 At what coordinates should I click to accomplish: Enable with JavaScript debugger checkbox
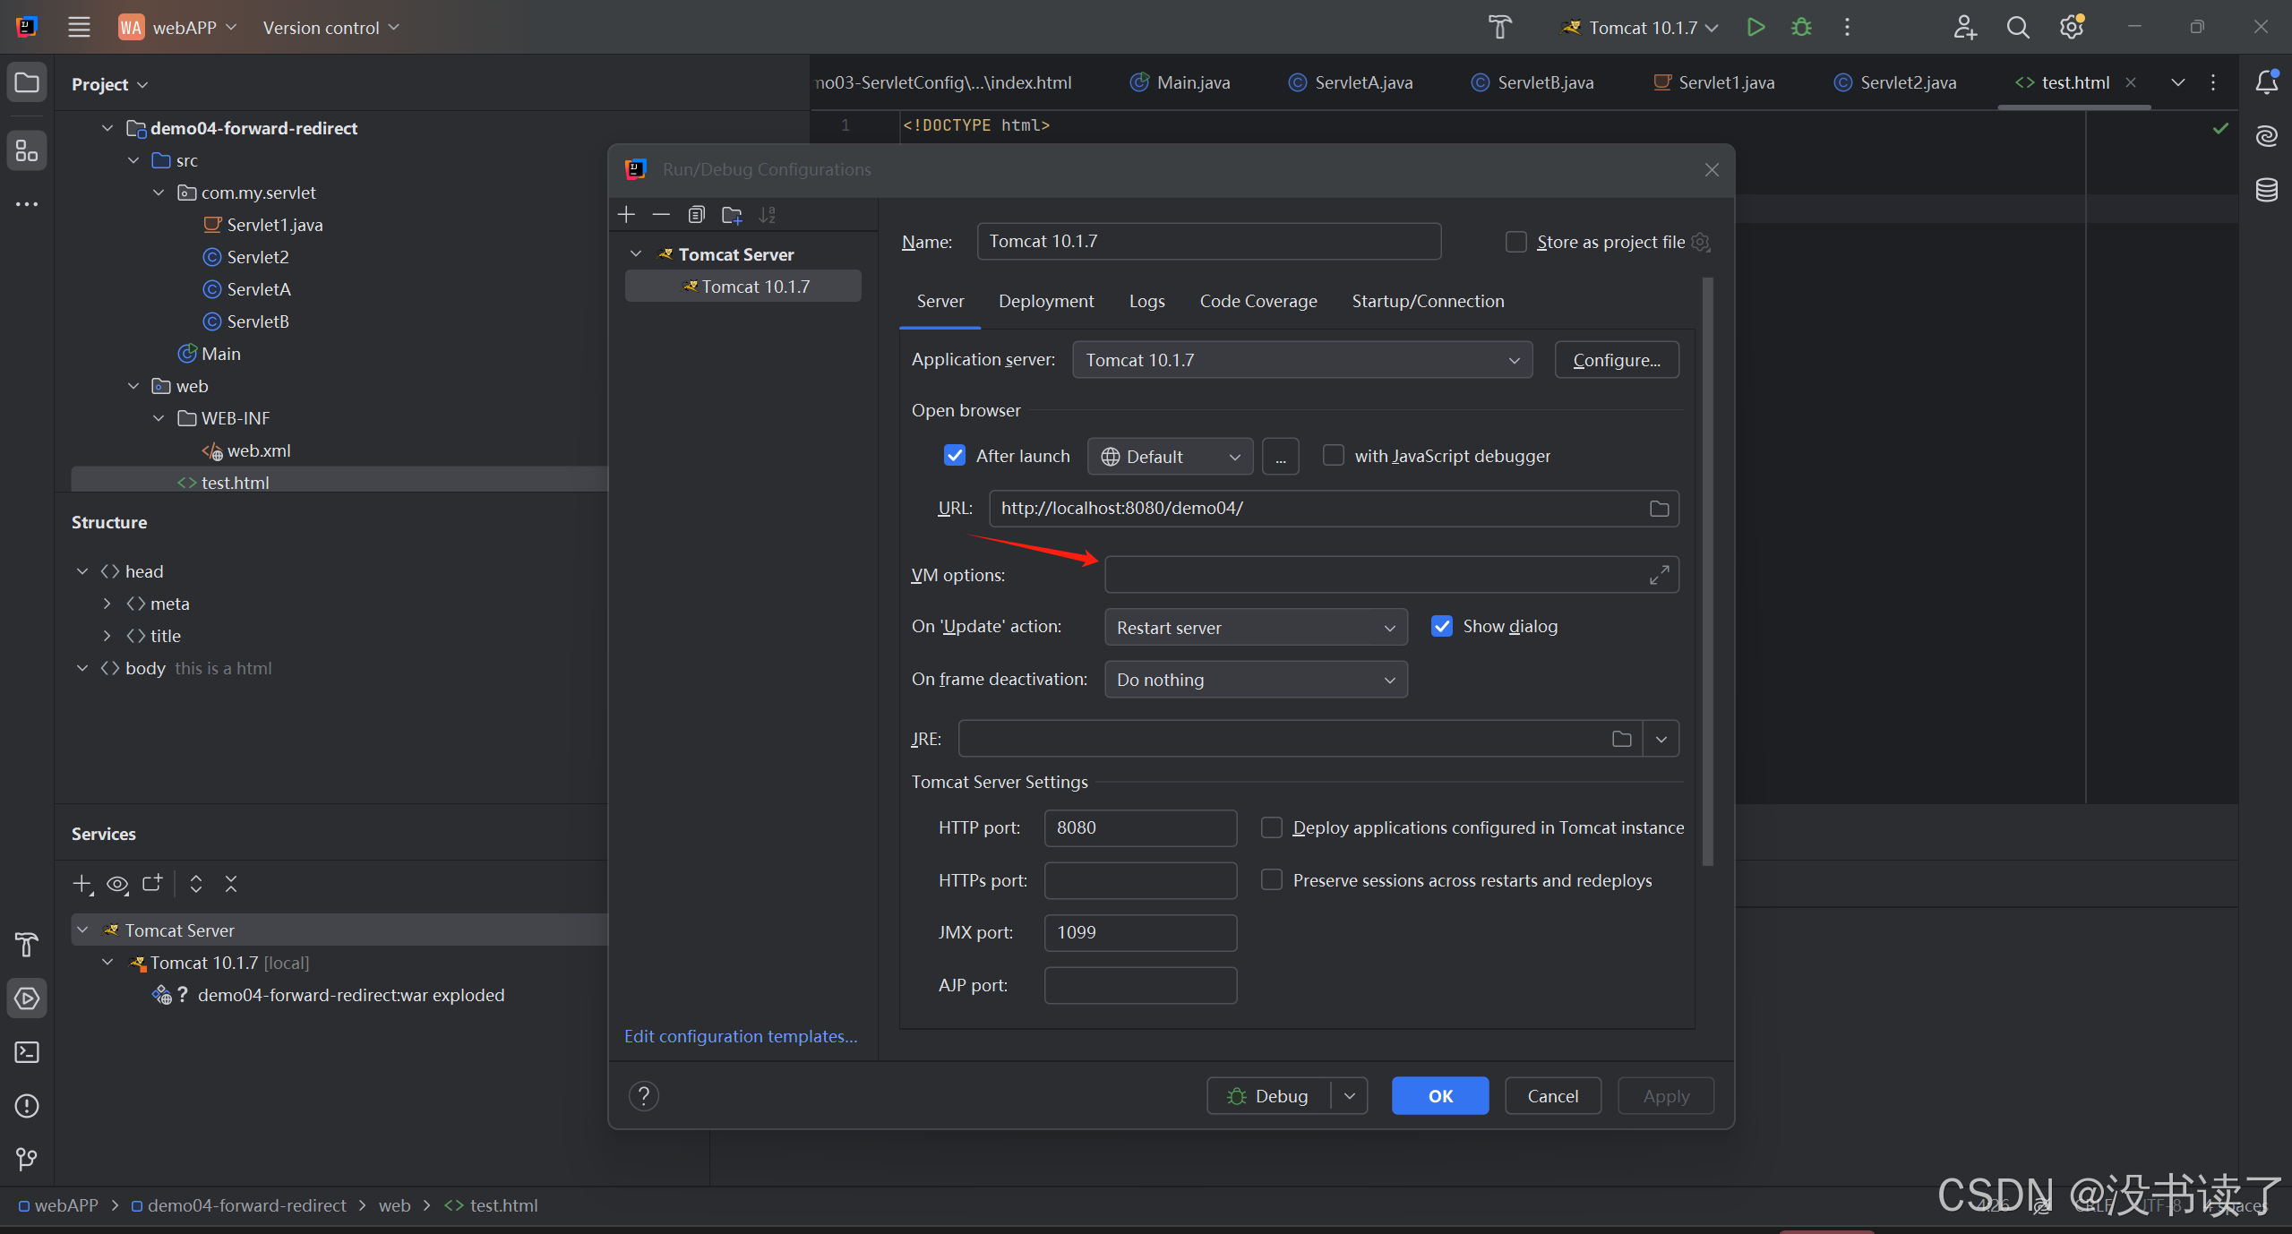(1333, 456)
